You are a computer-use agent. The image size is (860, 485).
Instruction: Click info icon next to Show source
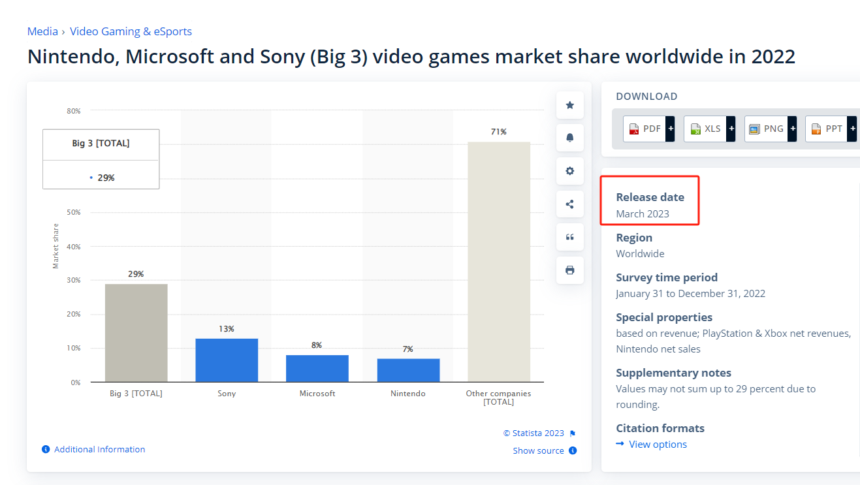(573, 450)
